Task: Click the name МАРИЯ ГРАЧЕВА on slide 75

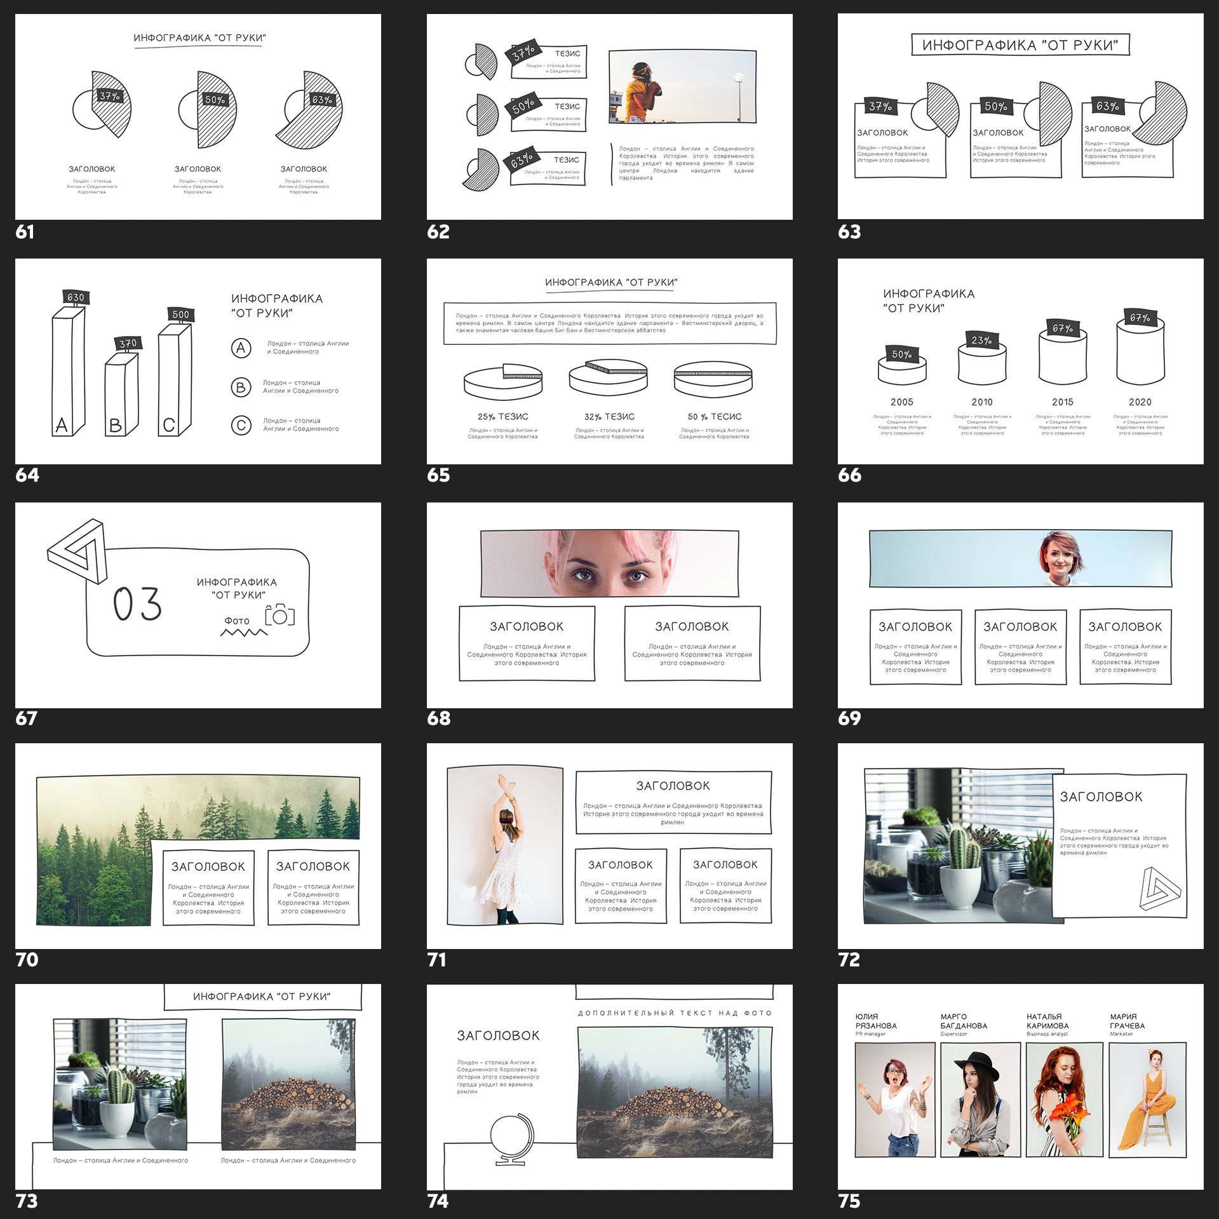Action: (x=1128, y=1021)
